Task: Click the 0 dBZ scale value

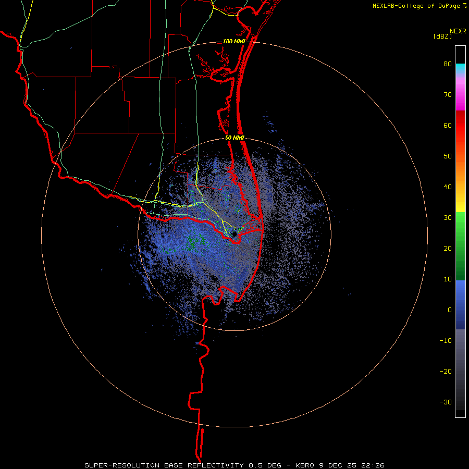Action: point(450,310)
